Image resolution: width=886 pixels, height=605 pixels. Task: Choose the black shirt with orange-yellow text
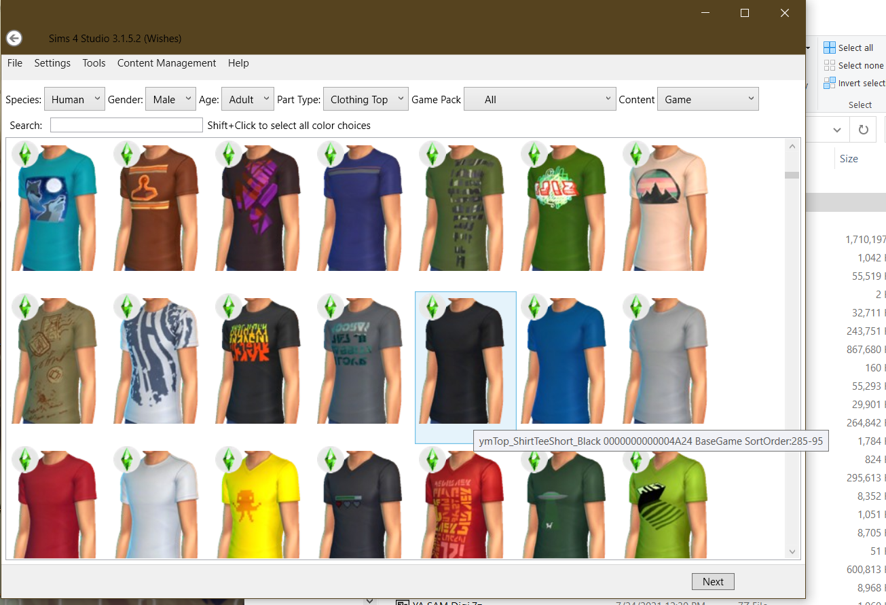point(258,359)
